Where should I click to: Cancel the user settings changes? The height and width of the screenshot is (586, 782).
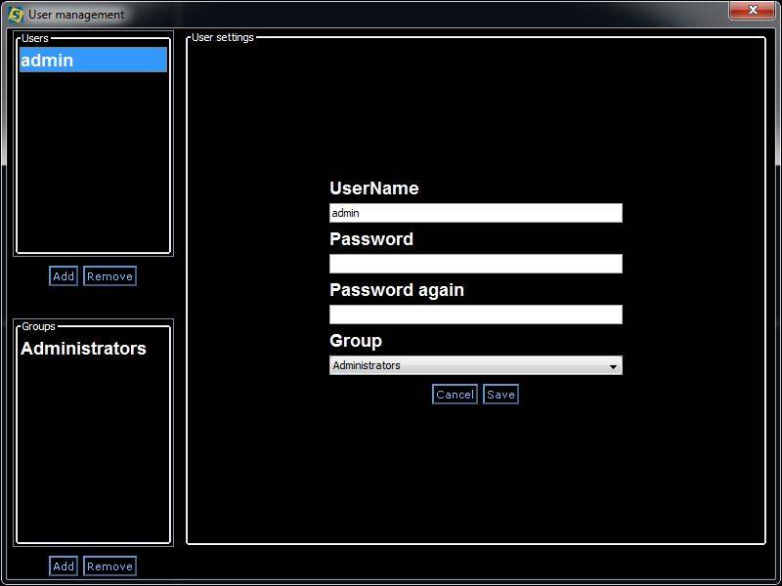click(455, 395)
